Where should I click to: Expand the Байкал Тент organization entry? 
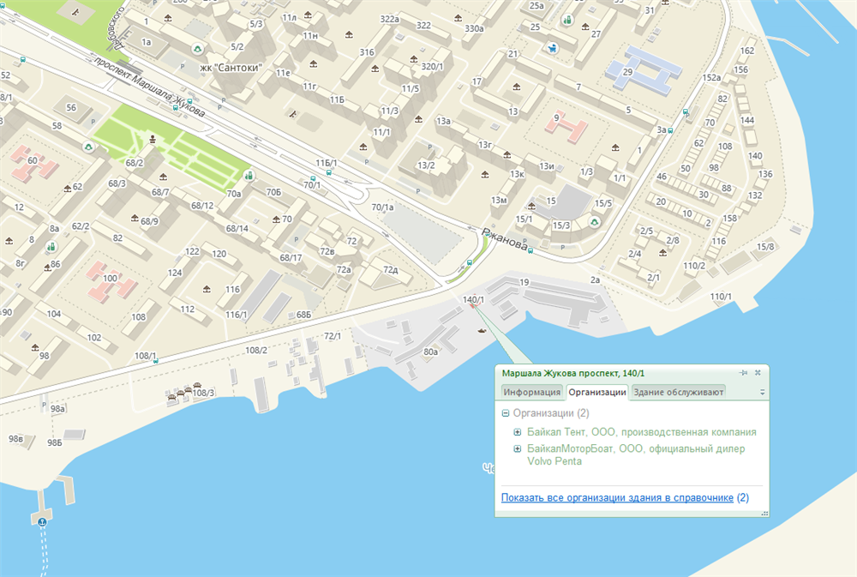coord(518,432)
